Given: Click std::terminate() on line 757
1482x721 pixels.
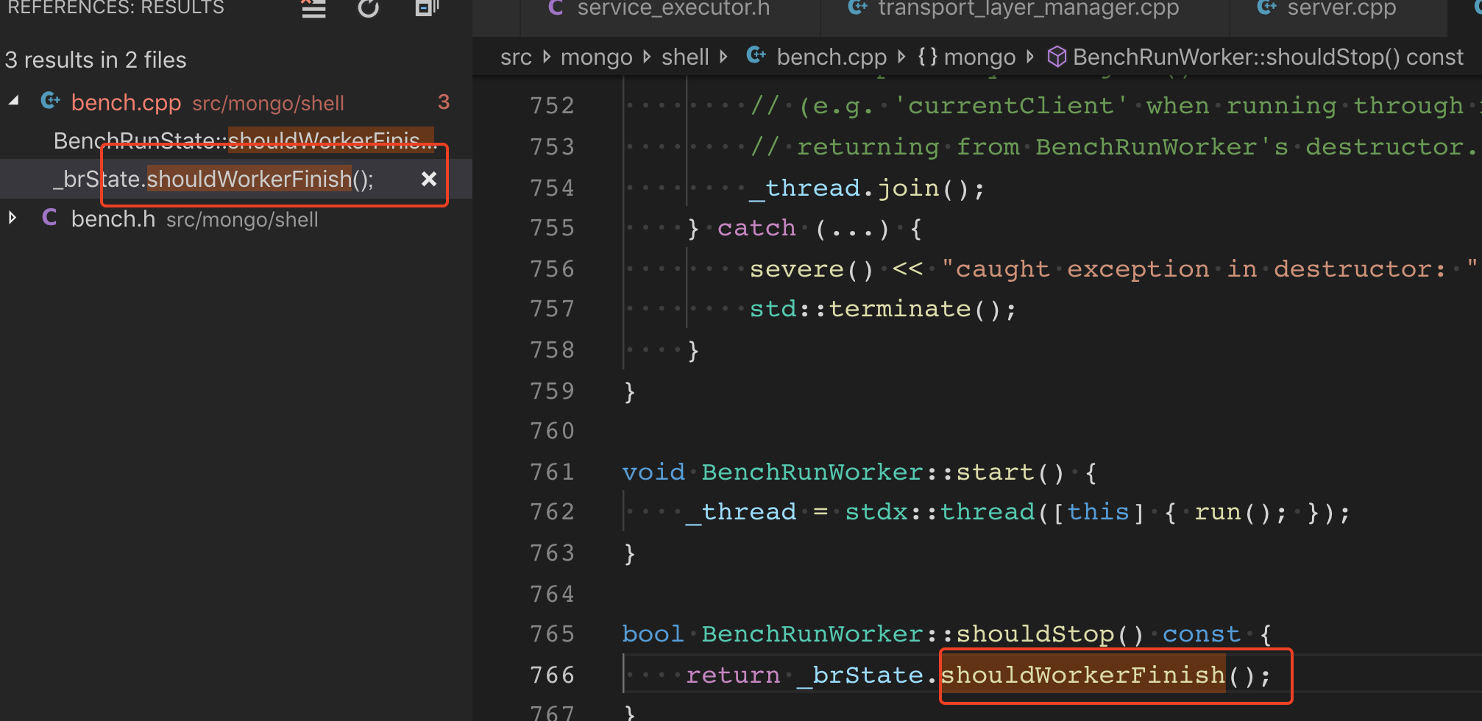Looking at the screenshot, I should [x=883, y=309].
